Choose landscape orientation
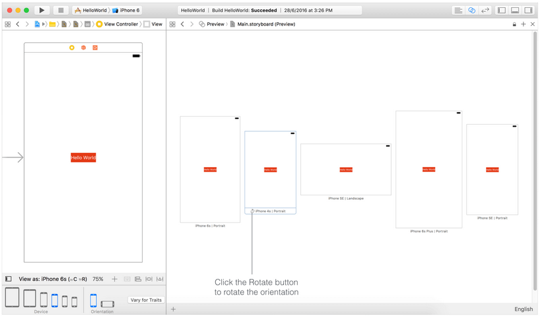 tap(107, 304)
